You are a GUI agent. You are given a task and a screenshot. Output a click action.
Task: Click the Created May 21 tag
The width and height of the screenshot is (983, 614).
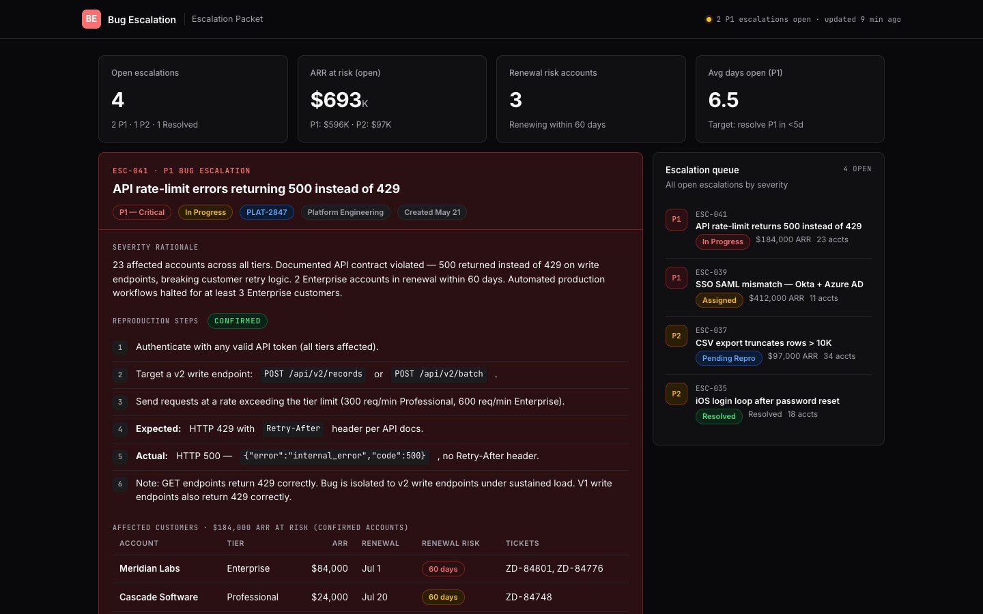coord(432,212)
